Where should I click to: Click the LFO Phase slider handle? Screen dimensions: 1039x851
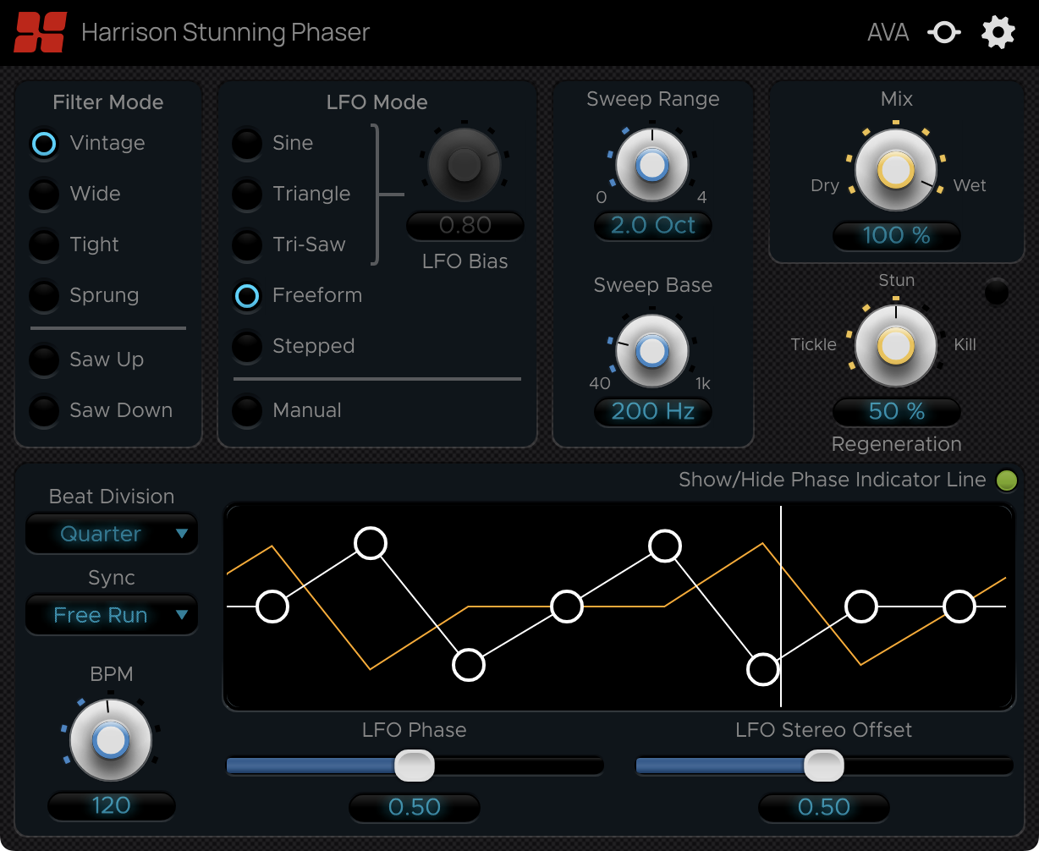(415, 766)
